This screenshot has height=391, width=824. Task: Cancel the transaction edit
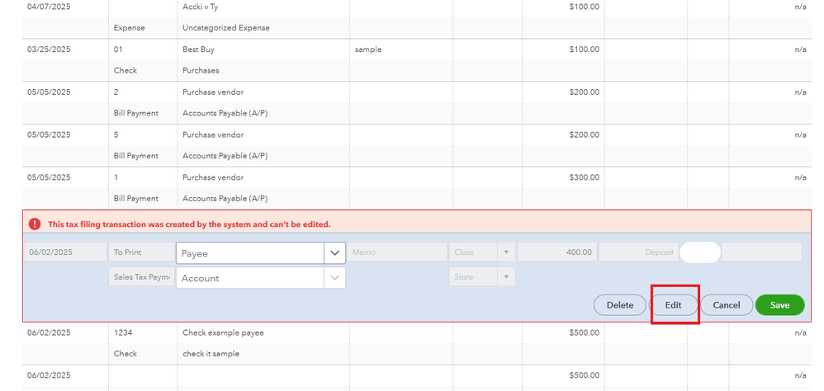click(x=727, y=305)
